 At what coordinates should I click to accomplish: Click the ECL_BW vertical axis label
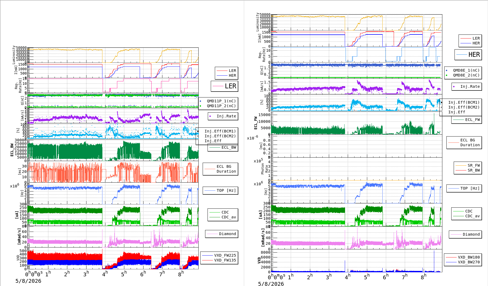click(x=12, y=150)
